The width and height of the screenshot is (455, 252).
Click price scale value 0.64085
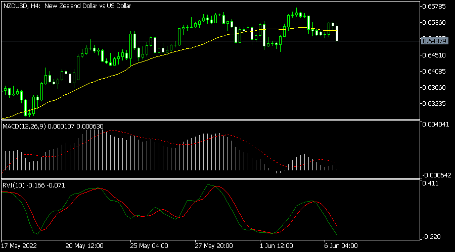pos(434,71)
